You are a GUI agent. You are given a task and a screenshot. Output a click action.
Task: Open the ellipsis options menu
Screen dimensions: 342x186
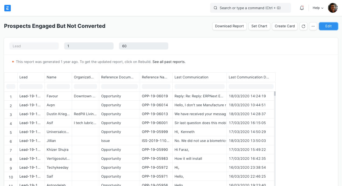pos(313,26)
